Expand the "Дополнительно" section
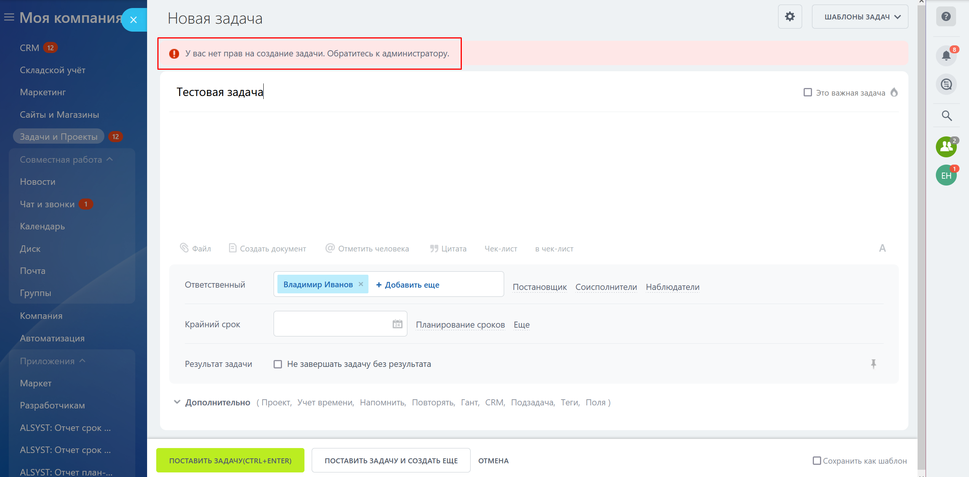 point(217,402)
